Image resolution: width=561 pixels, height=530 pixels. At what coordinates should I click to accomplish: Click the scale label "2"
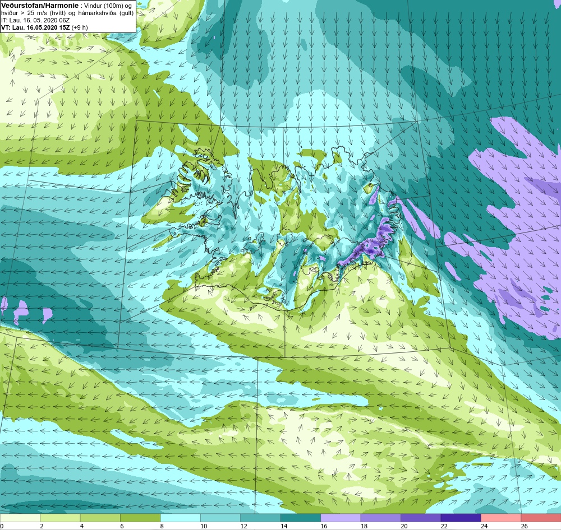pos(42,526)
